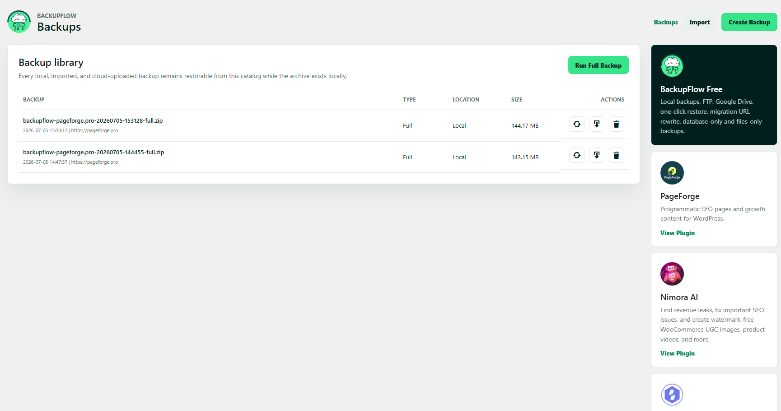Click timestamp 2026-07-05 15:34:12 line
The image size is (781, 411).
tap(70, 130)
